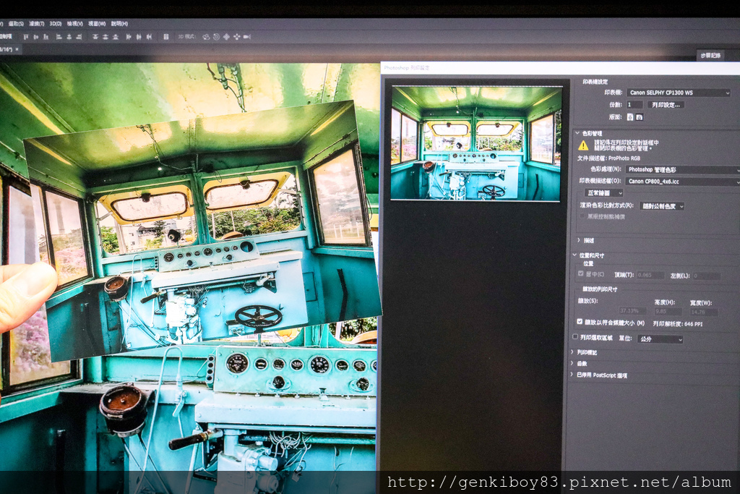
Task: Enable the 列印選取區域 checkbox
Action: pyautogui.click(x=575, y=337)
